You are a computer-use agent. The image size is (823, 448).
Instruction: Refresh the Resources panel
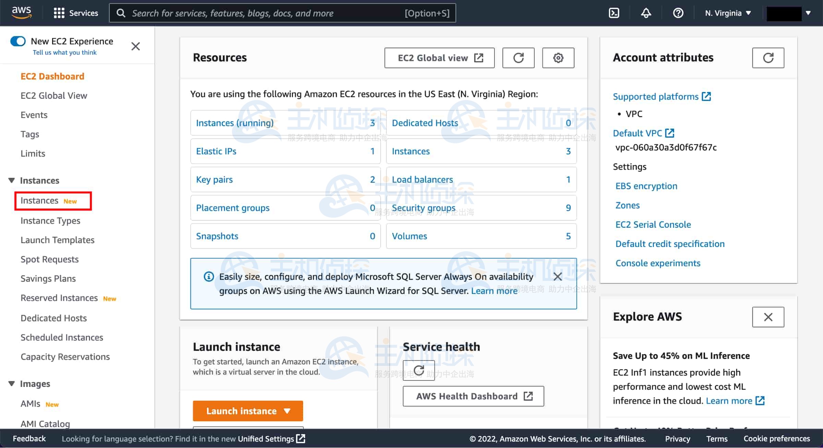[518, 58]
